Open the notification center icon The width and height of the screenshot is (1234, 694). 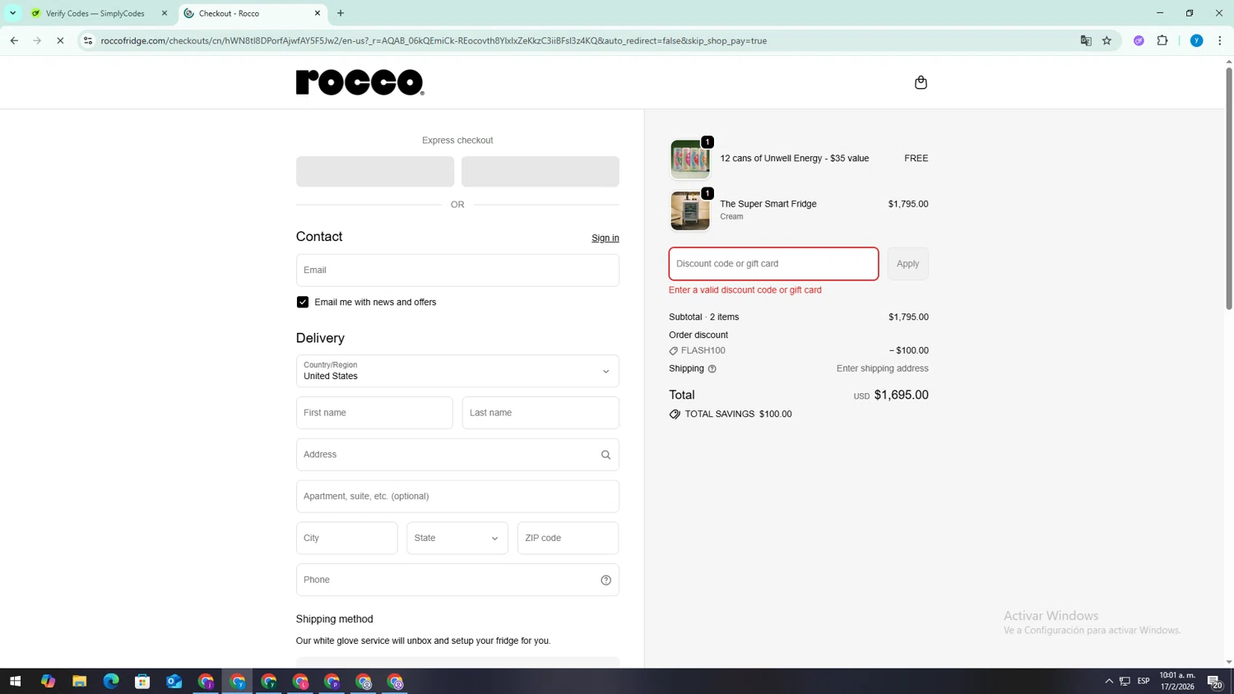pos(1214,682)
